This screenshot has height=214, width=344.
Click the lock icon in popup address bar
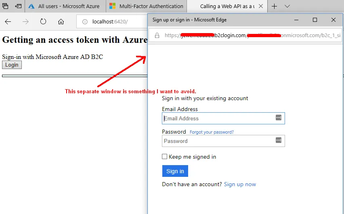point(157,36)
